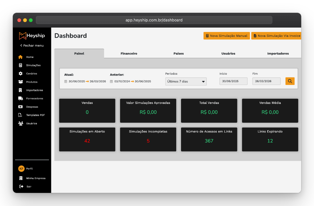
Task: Click the Usuários people icon in sidebar
Action: pos(21,123)
